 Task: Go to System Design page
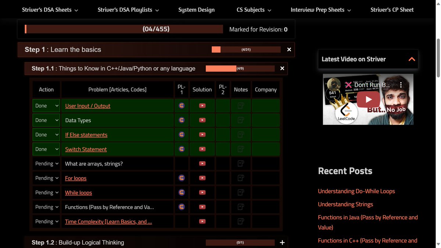tap(197, 10)
